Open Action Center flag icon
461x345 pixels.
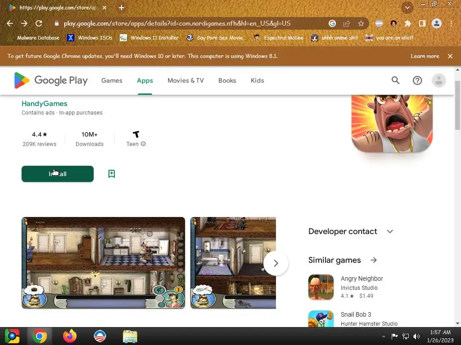coord(394,336)
